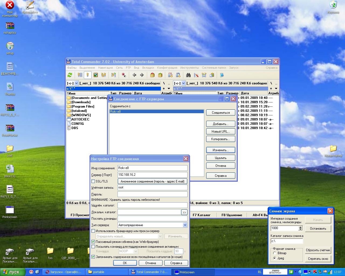
Task: Open the Printscreen desktop icon
Action: [x=10, y=212]
